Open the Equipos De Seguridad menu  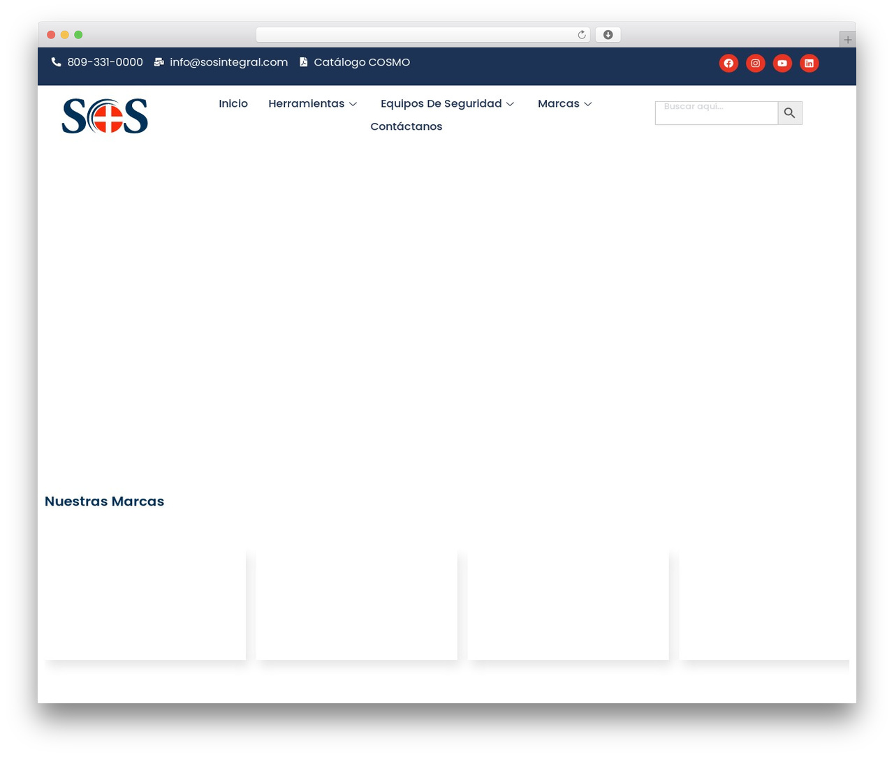tap(441, 103)
